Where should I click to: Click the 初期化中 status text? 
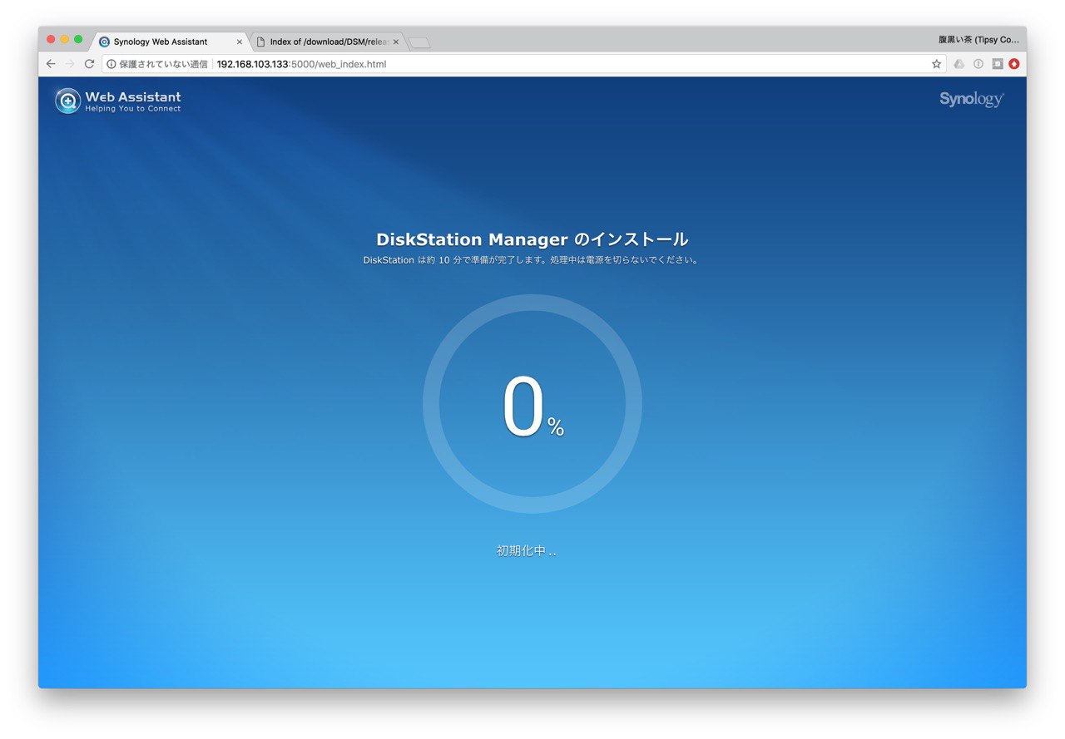pos(527,550)
